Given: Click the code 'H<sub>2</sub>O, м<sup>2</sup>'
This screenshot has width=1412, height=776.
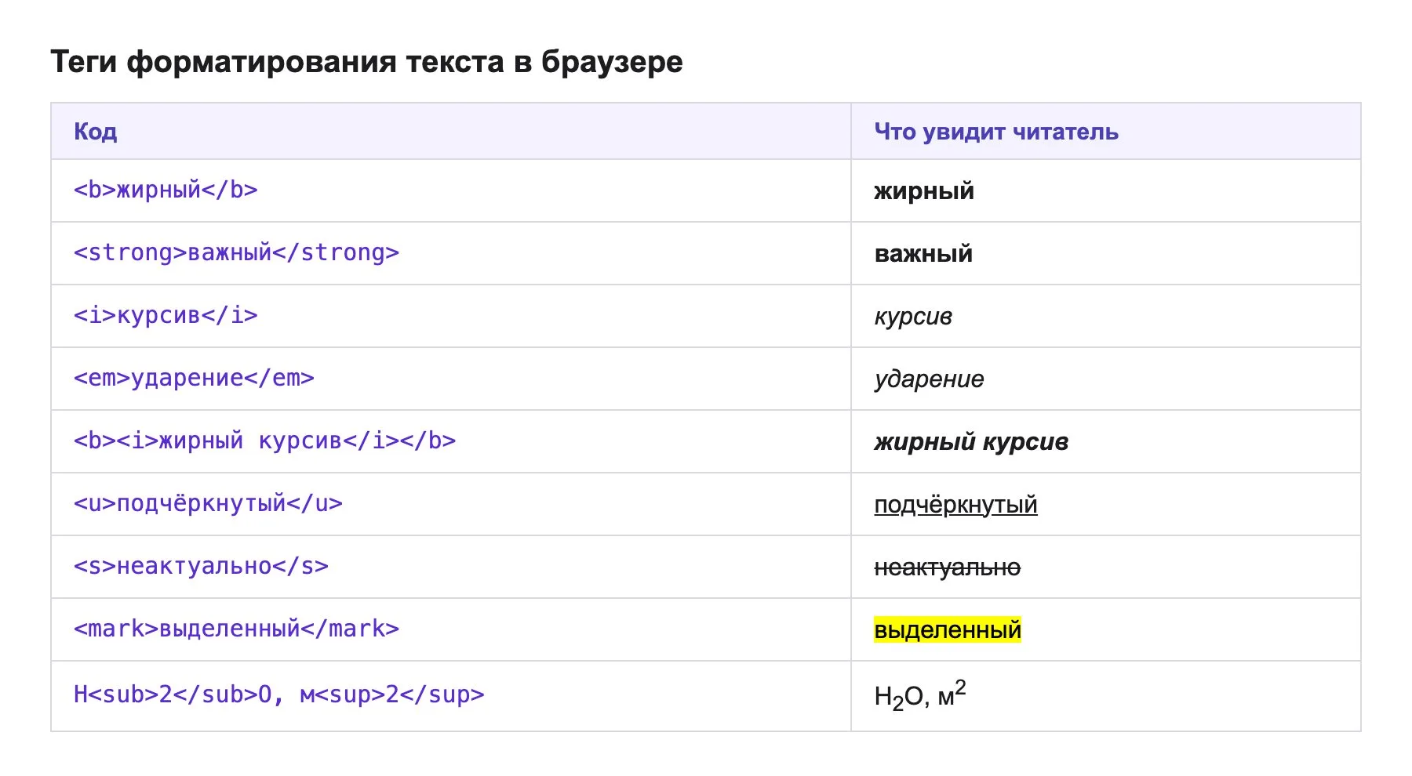Looking at the screenshot, I should click(x=278, y=695).
